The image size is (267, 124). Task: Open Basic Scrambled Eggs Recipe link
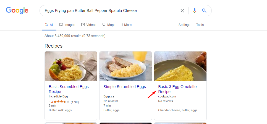(69, 89)
